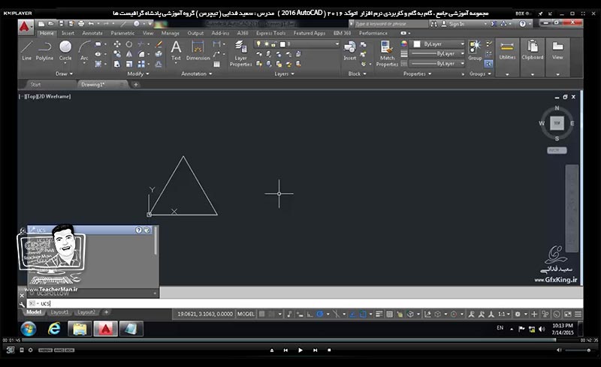Click the Customization menu icon in status bar

click(x=578, y=314)
